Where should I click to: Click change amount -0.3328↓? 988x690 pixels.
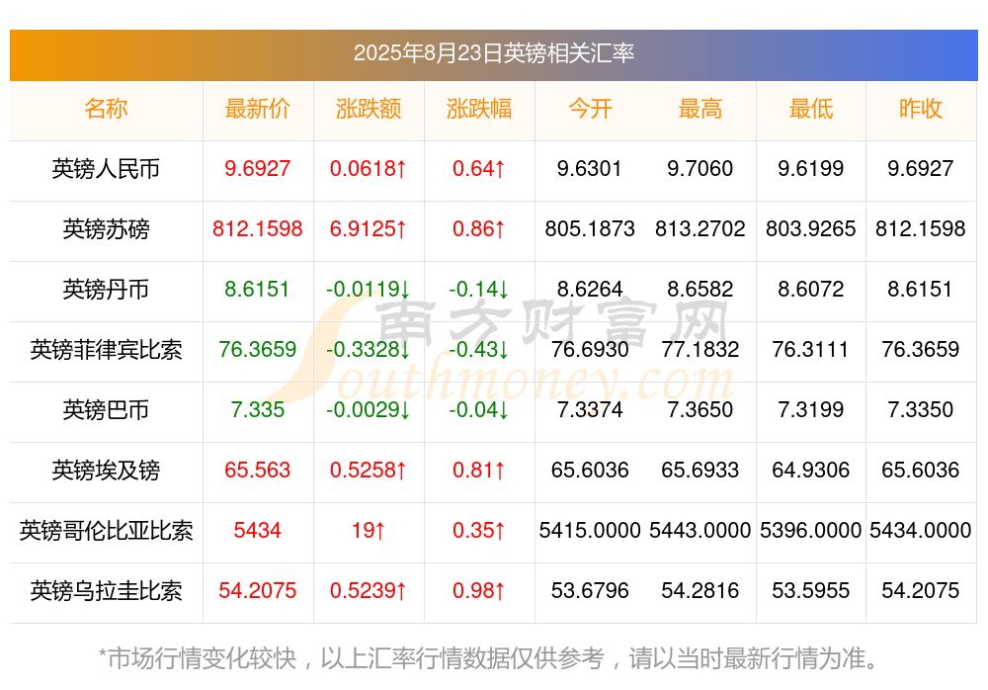tap(369, 349)
